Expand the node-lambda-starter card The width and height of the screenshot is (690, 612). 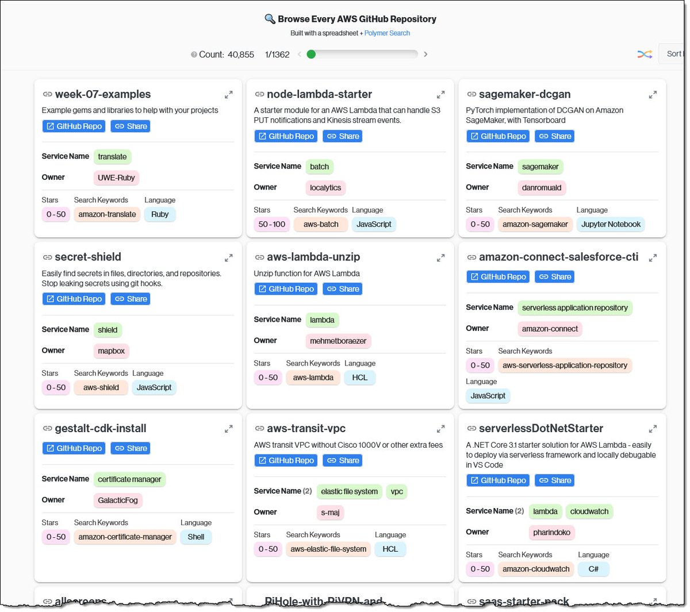tap(440, 95)
